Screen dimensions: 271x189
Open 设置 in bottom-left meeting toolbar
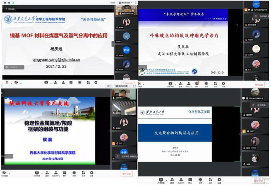pyautogui.click(x=92, y=174)
